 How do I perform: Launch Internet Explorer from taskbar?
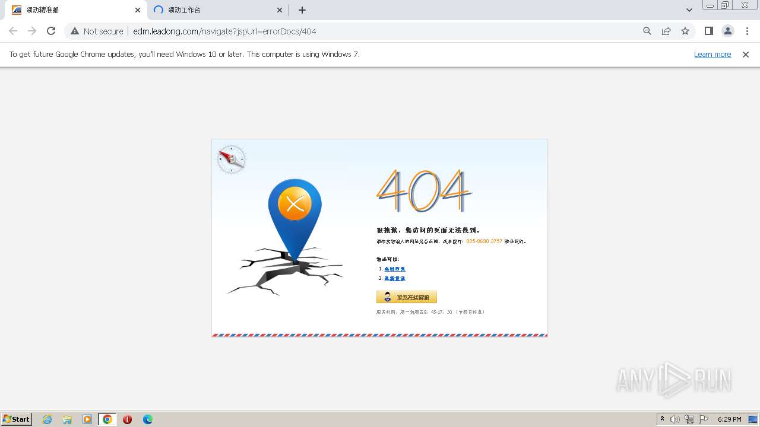coord(47,419)
